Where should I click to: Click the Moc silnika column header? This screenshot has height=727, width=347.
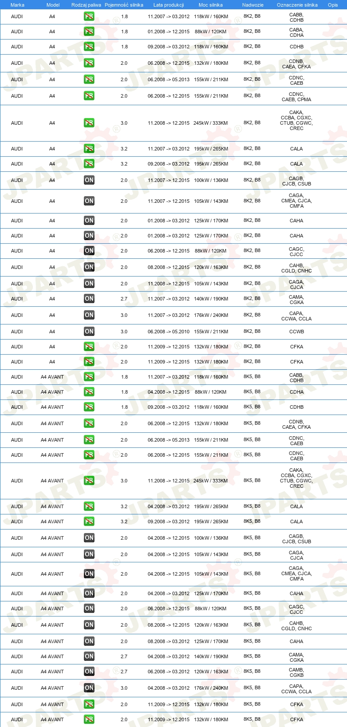[211, 5]
